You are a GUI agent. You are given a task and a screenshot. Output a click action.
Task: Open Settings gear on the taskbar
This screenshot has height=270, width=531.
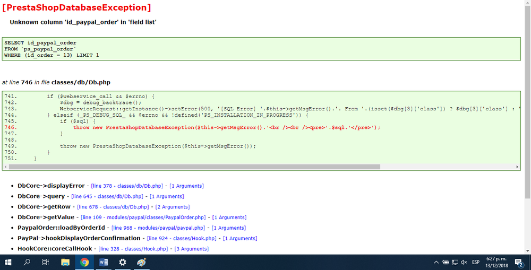coord(122,262)
